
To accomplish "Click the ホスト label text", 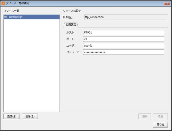I will coord(71,33).
